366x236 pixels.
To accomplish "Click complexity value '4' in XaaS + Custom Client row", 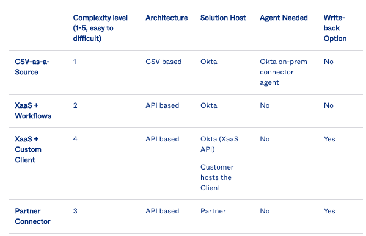I will 75,139.
